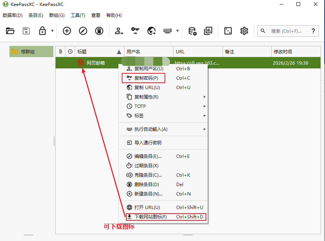Open database settings cylinder-gear icon

(192, 31)
